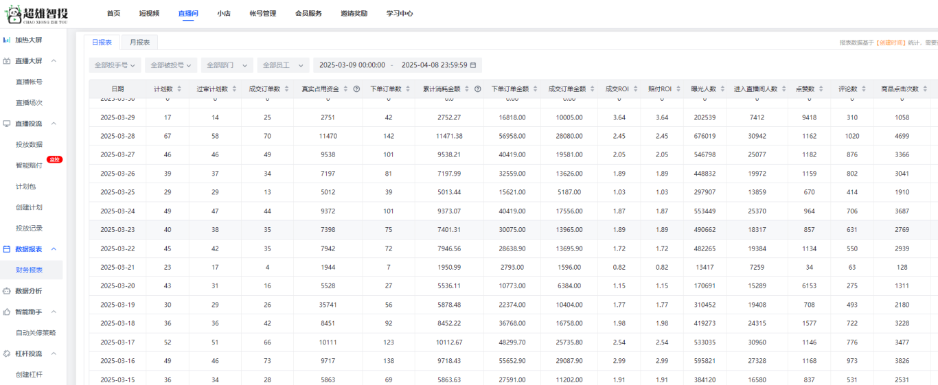This screenshot has width=938, height=385.
Task: Click the 2025-03-23 date cell
Action: (x=117, y=230)
